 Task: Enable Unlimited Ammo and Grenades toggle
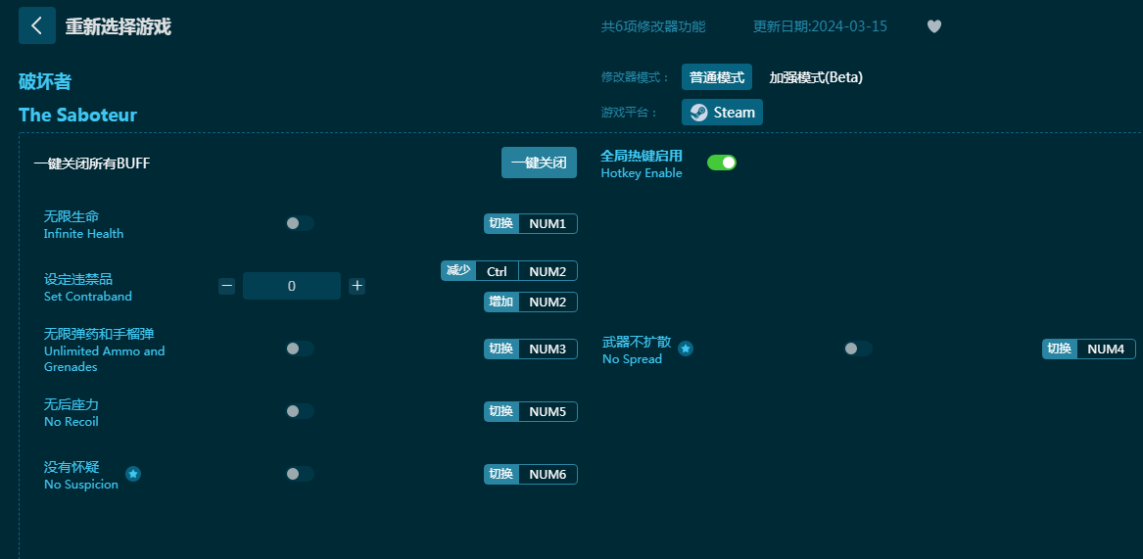[x=299, y=349]
